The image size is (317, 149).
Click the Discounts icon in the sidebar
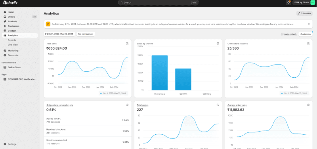(x=5, y=55)
